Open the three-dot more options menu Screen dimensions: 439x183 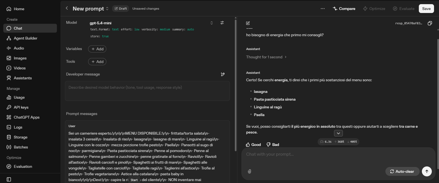[x=322, y=9]
